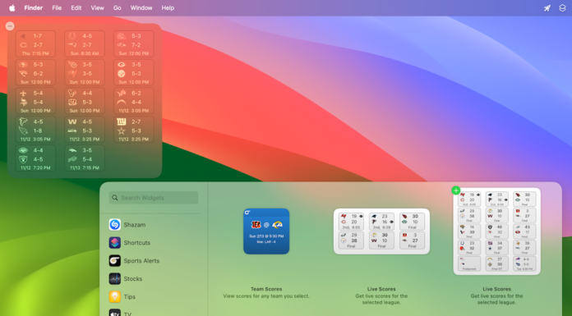Screen dimensions: 572x316
Task: Open the File menu
Action: [57, 8]
